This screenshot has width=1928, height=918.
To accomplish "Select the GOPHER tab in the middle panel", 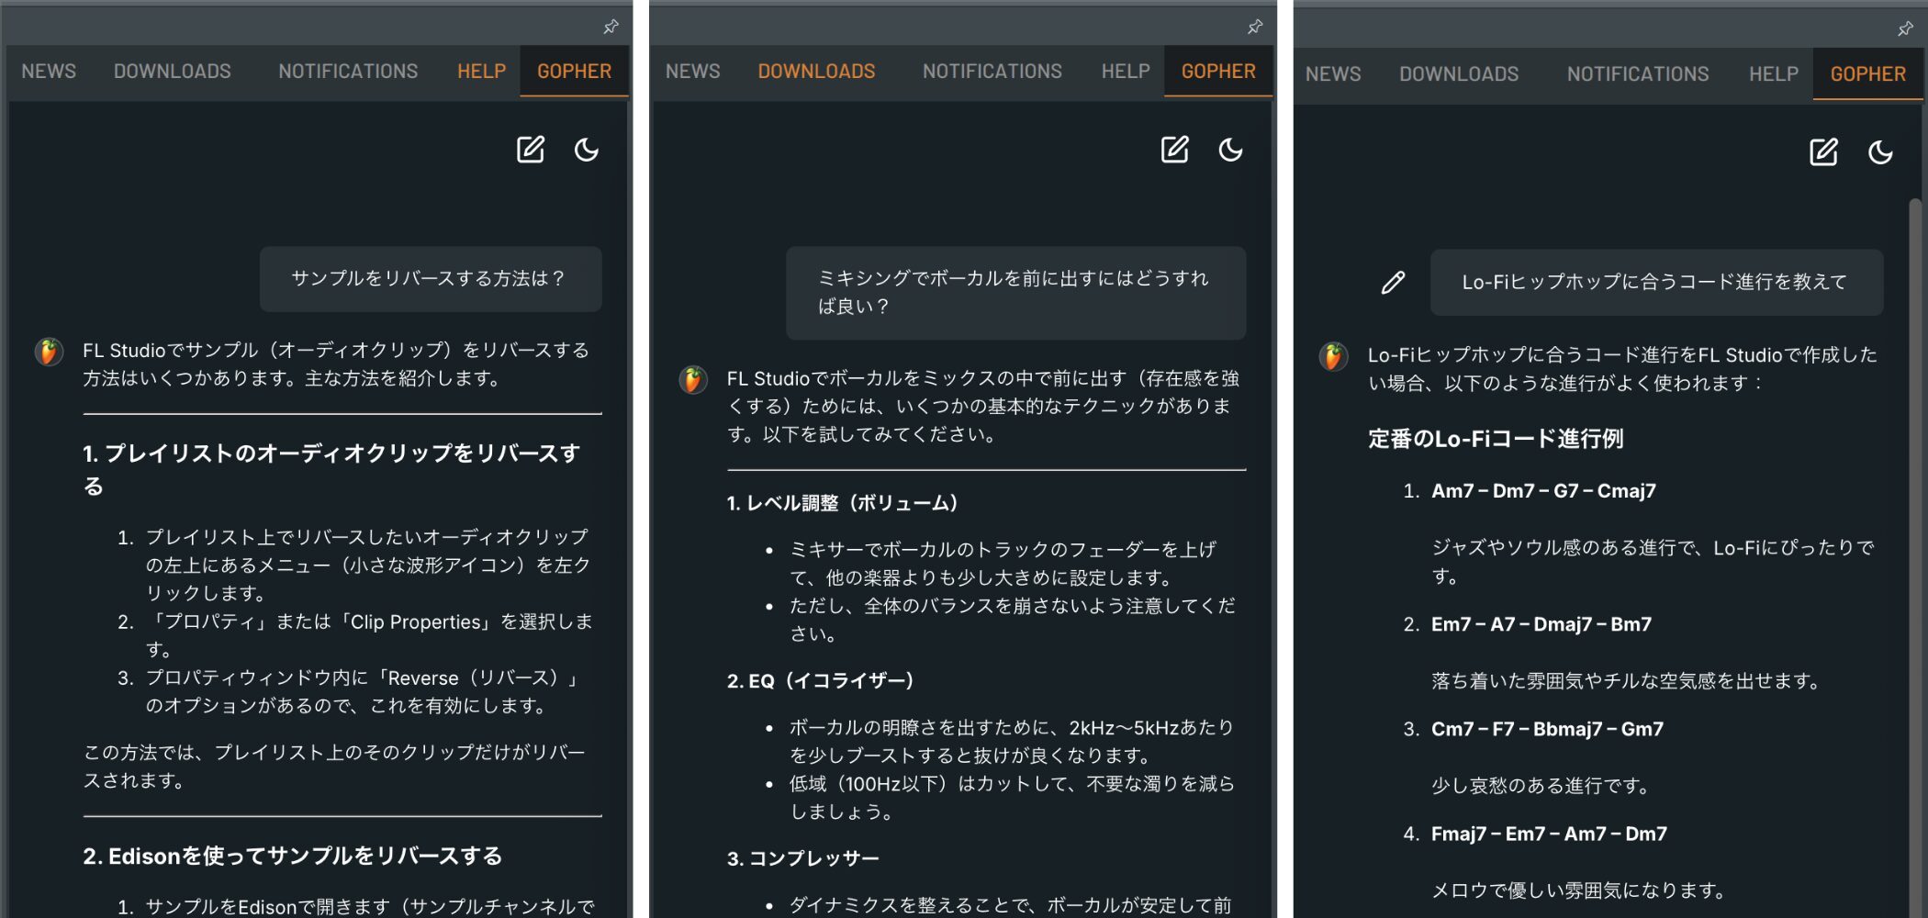I will pyautogui.click(x=1218, y=71).
